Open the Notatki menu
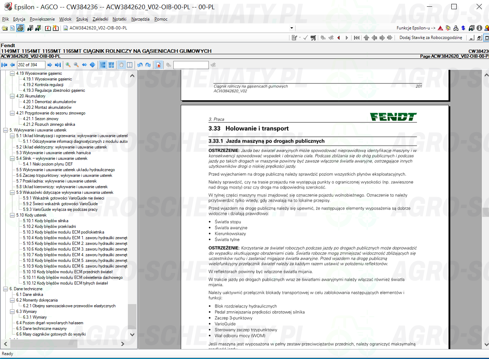Screen dimensions: 489x359 click(119, 19)
